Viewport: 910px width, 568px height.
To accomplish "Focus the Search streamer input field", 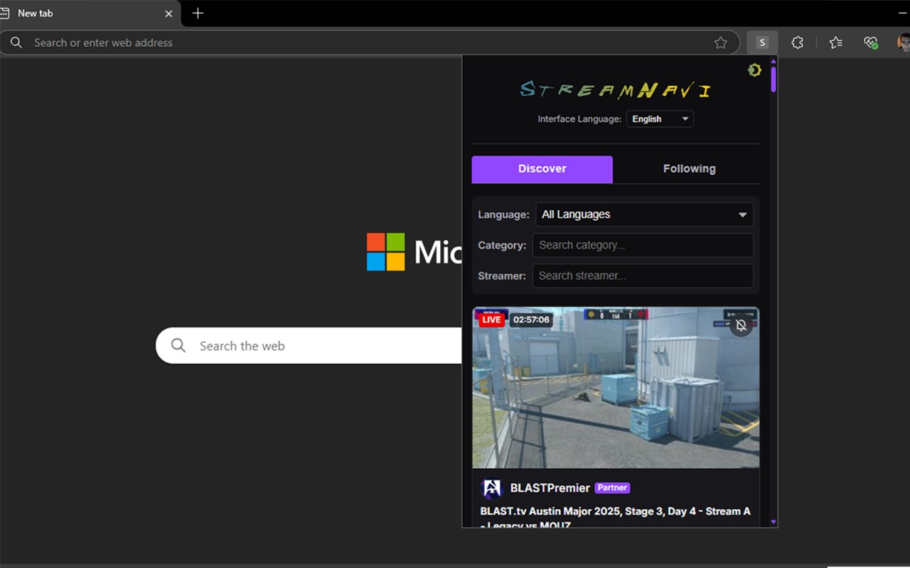I will (643, 275).
